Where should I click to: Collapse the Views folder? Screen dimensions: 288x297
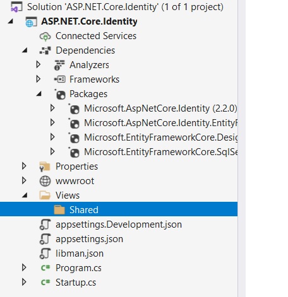click(x=25, y=195)
